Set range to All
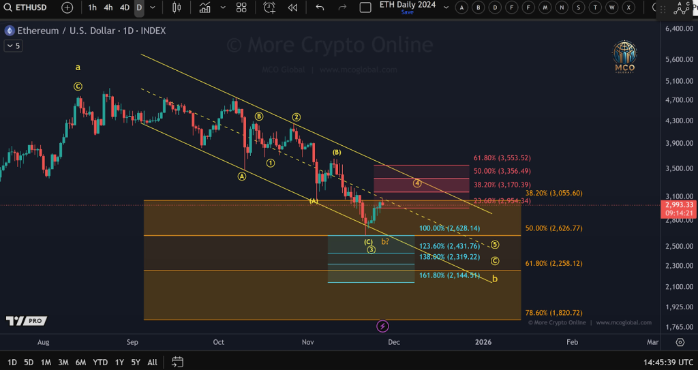 [x=152, y=363]
